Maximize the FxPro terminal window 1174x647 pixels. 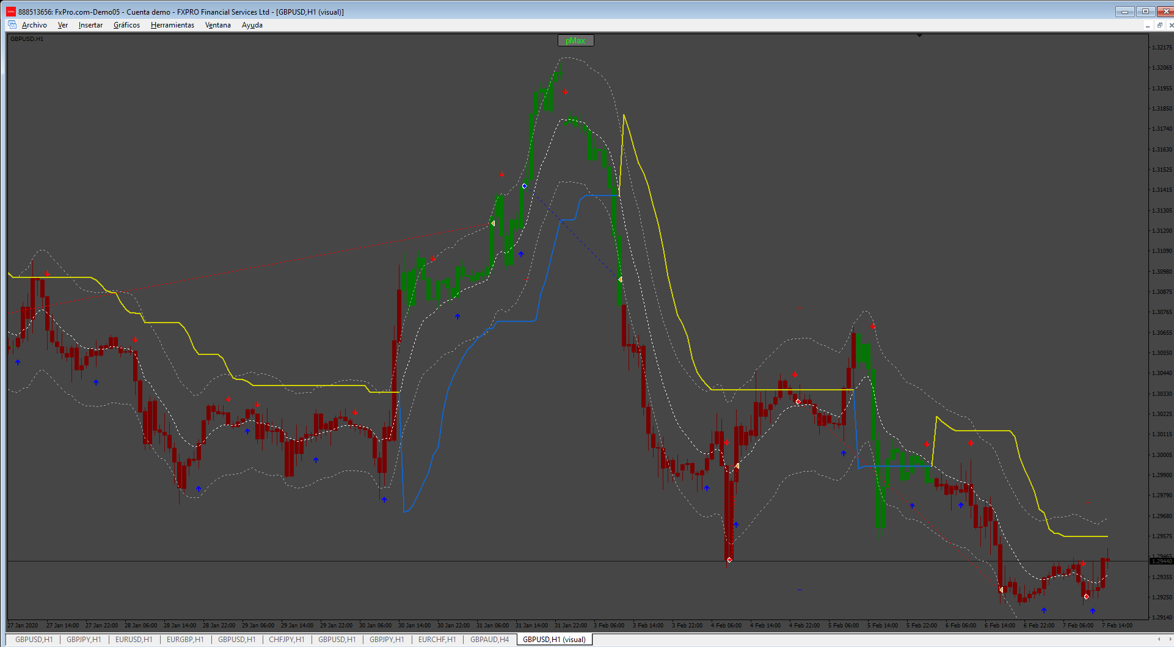pyautogui.click(x=1145, y=12)
